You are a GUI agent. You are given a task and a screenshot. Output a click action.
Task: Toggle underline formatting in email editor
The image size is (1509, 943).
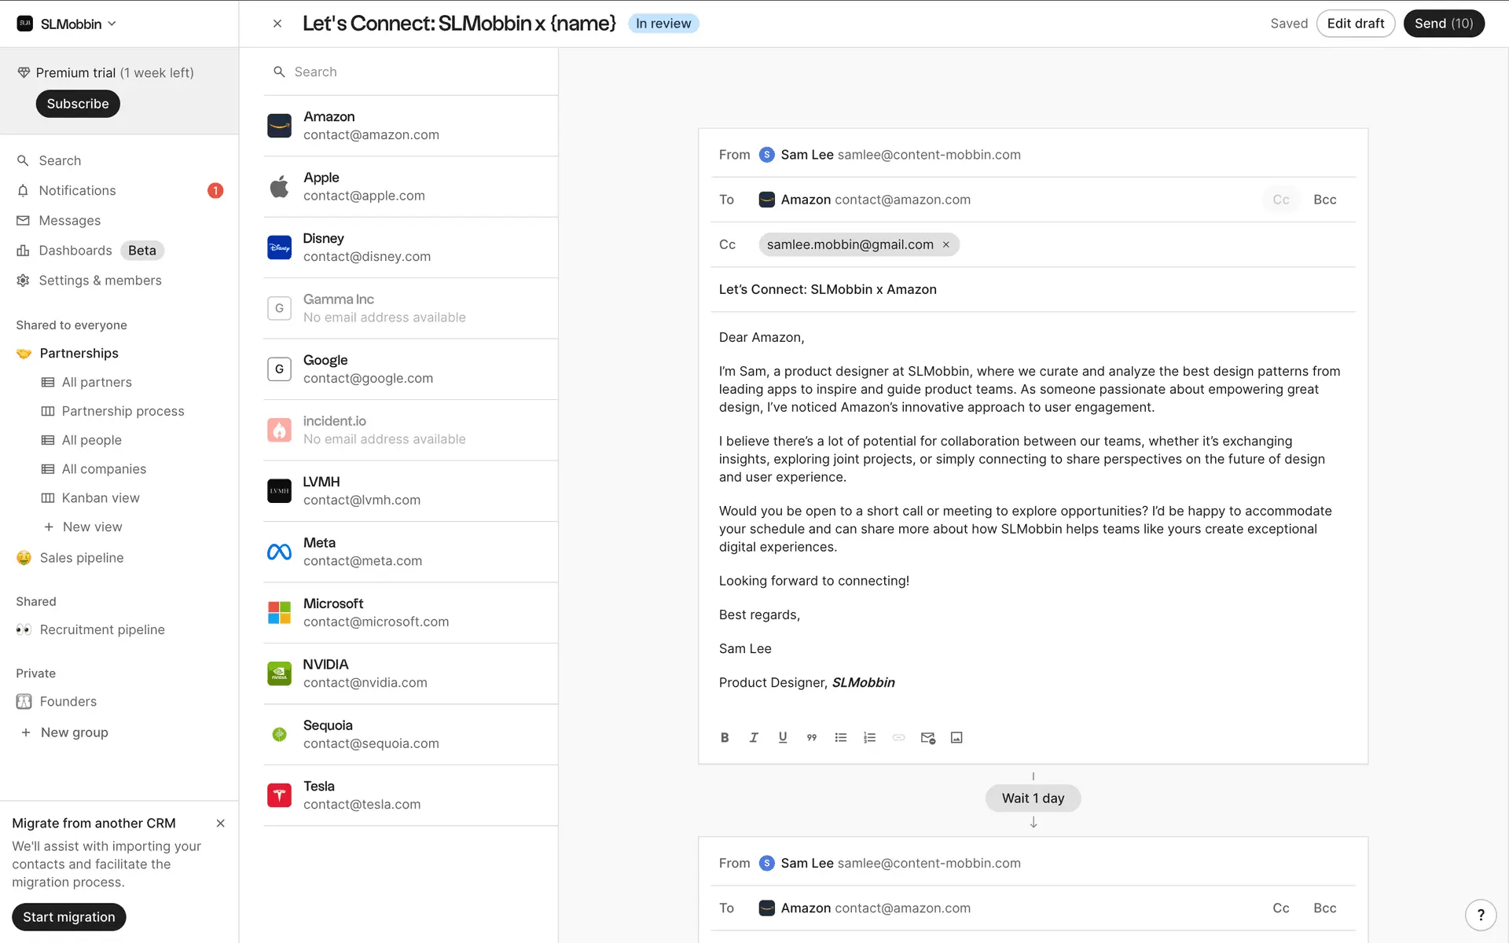point(783,737)
